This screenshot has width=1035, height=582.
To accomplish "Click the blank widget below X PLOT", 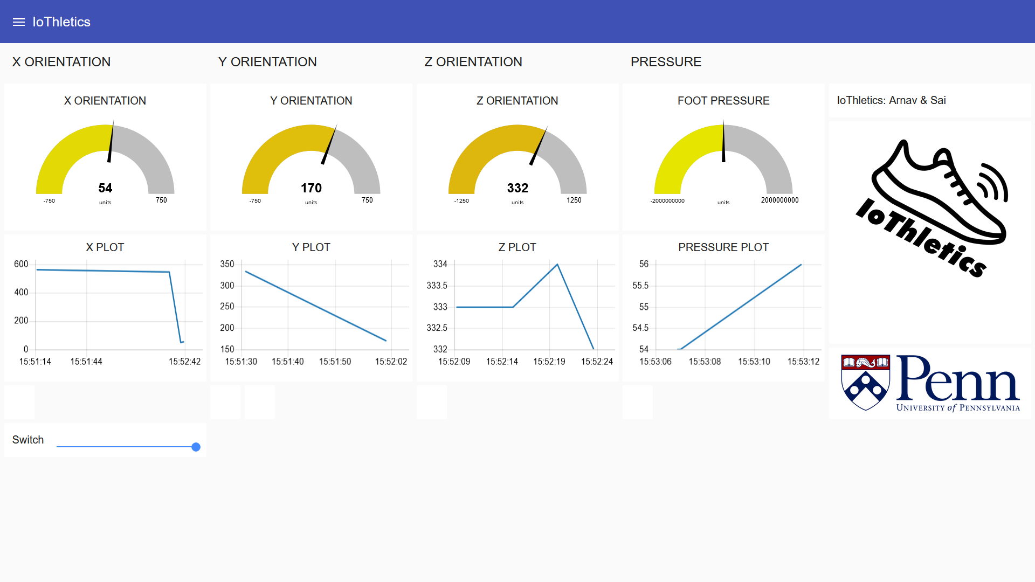I will [19, 402].
